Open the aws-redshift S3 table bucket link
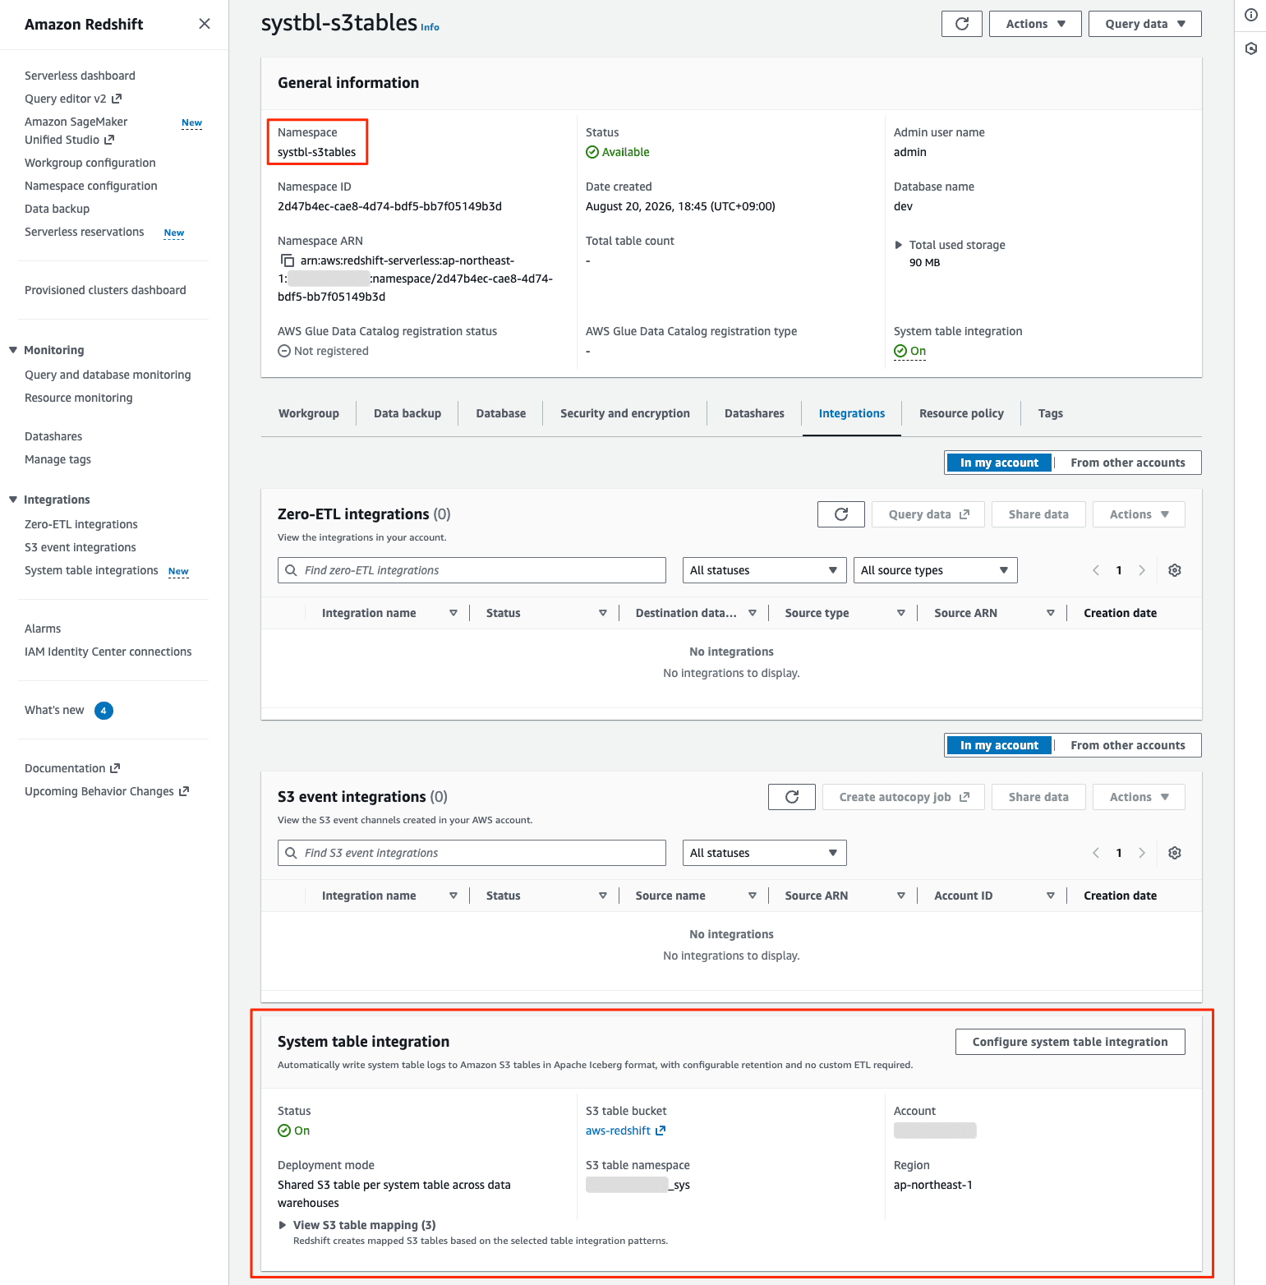1266x1285 pixels. [625, 1131]
